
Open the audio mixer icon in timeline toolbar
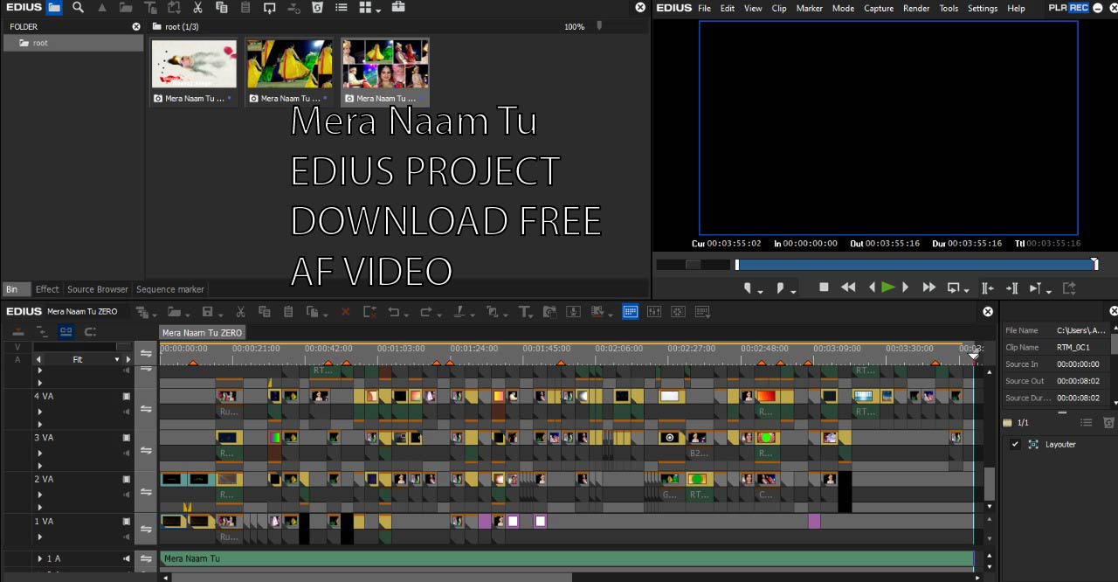653,312
